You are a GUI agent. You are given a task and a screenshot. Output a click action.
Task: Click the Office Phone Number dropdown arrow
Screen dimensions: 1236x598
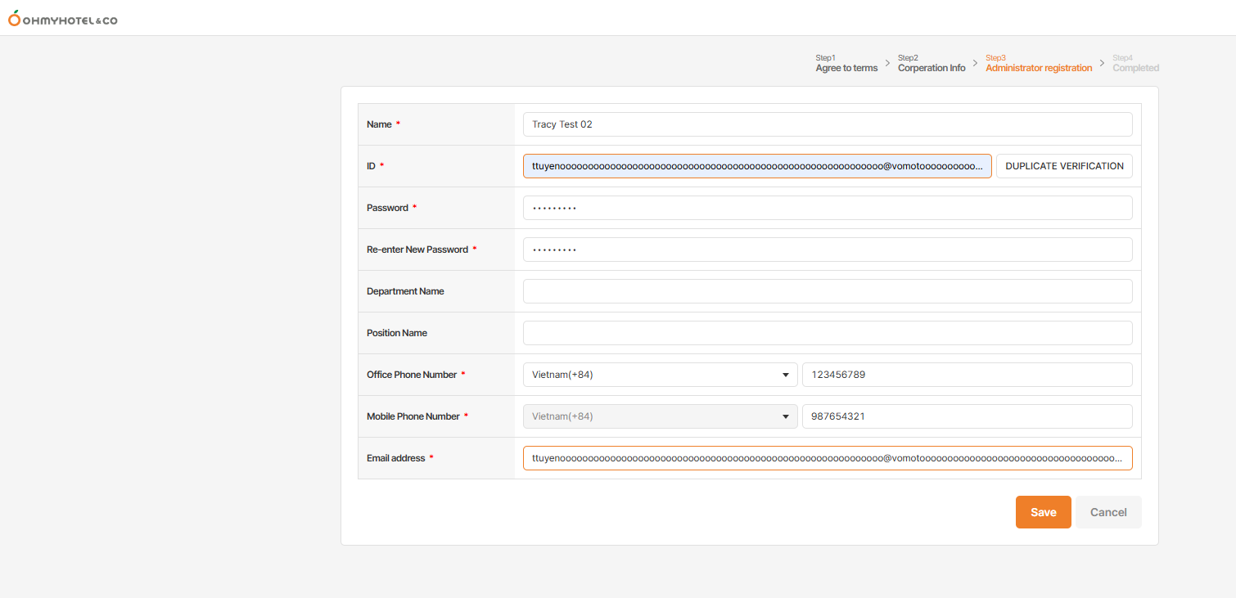(x=786, y=375)
